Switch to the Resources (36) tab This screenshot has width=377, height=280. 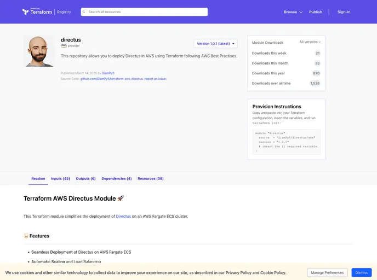[x=151, y=178]
